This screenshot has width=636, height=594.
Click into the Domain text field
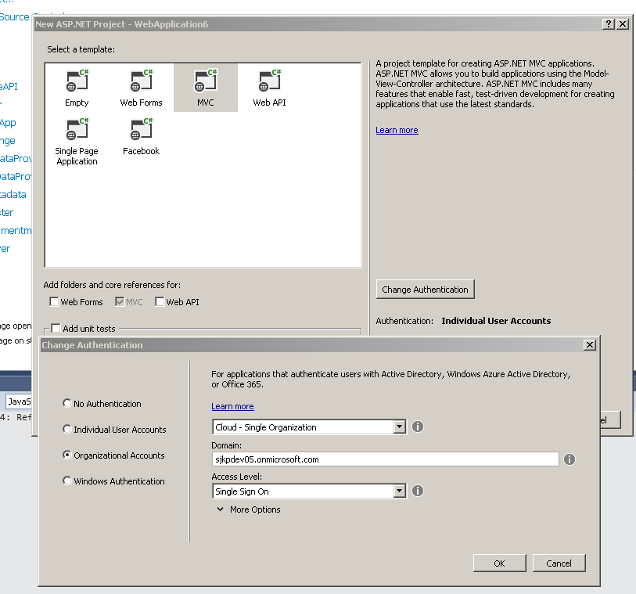pyautogui.click(x=385, y=459)
